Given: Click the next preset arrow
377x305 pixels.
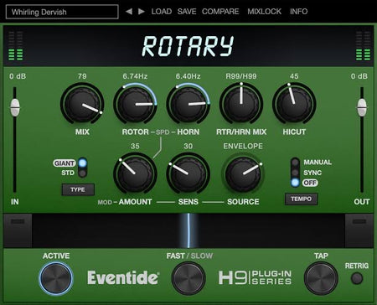Looking at the screenshot, I should coord(142,12).
